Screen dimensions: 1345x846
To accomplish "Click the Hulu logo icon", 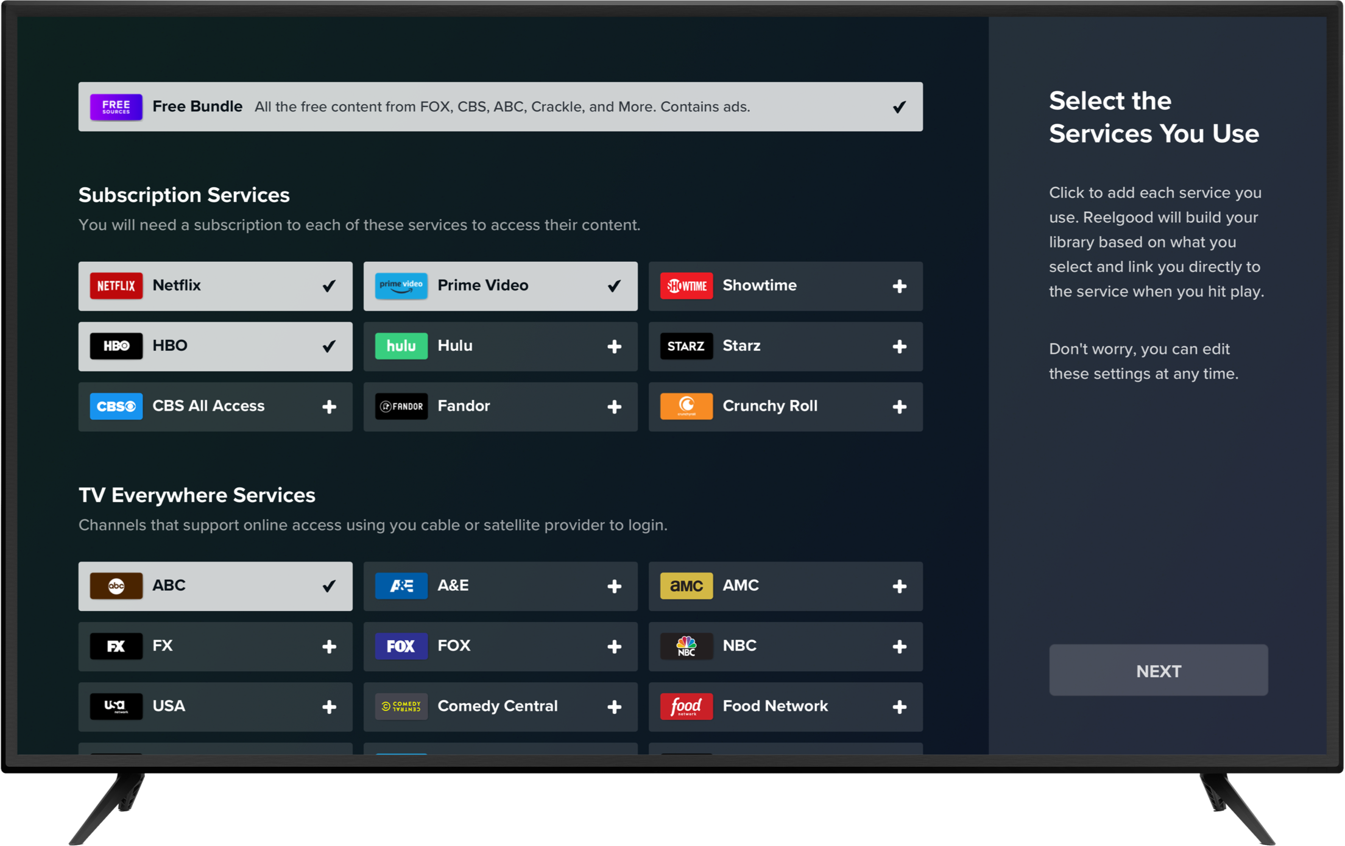I will pyautogui.click(x=401, y=346).
